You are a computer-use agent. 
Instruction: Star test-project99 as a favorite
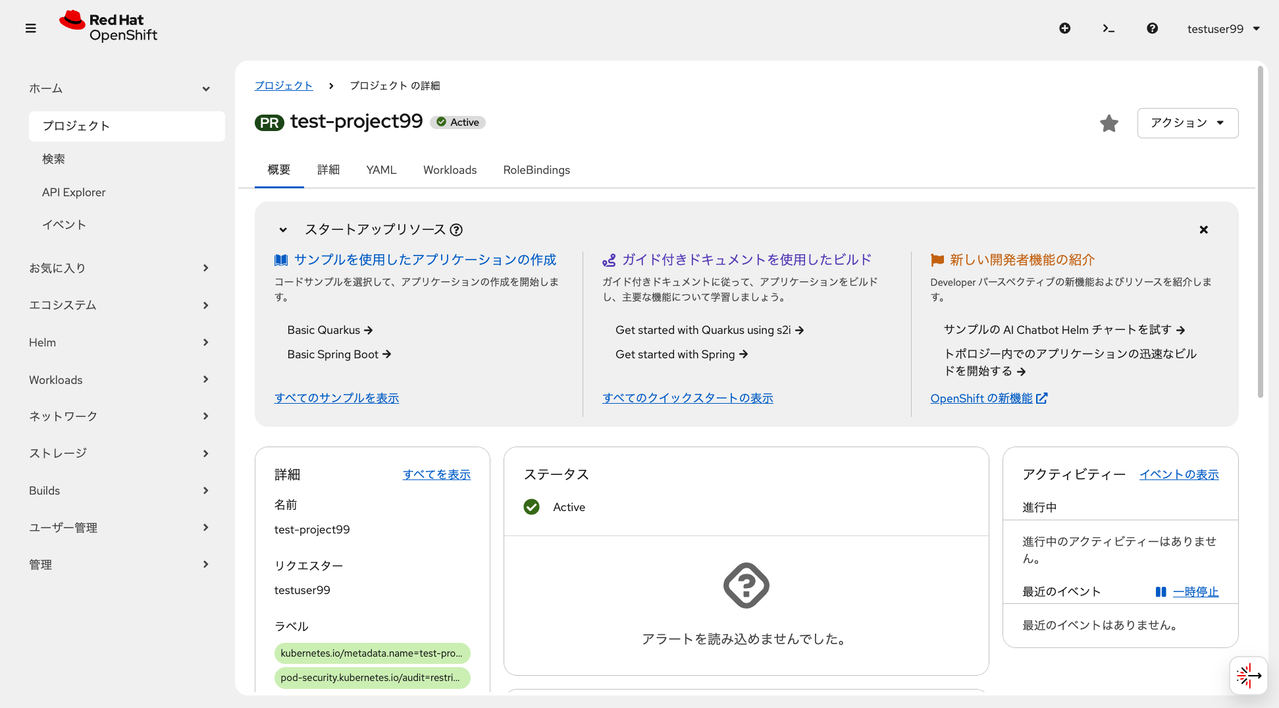(x=1109, y=123)
